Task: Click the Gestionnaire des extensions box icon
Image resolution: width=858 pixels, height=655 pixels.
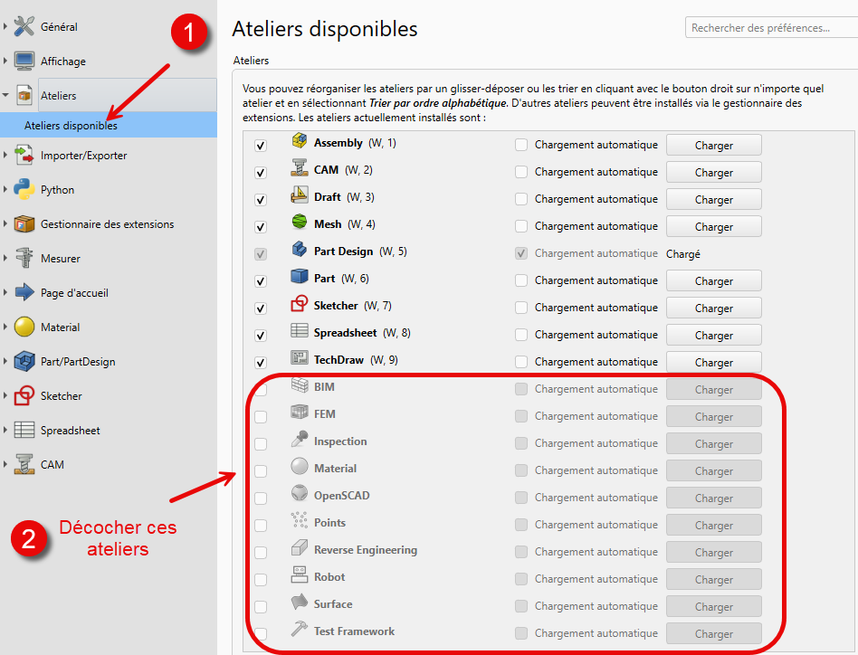Action: point(24,224)
